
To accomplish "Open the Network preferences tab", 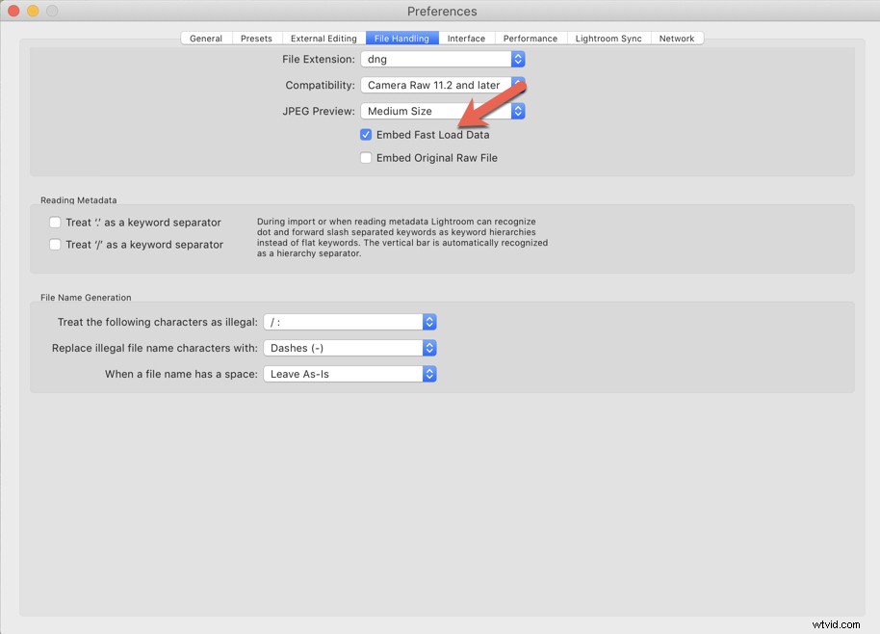I will (677, 38).
